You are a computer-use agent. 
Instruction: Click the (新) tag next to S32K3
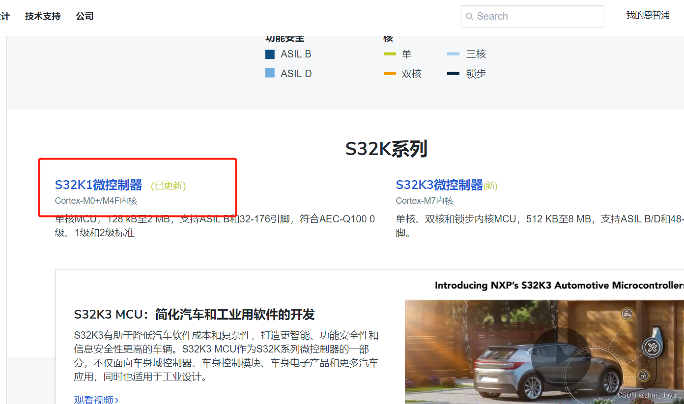(x=490, y=186)
